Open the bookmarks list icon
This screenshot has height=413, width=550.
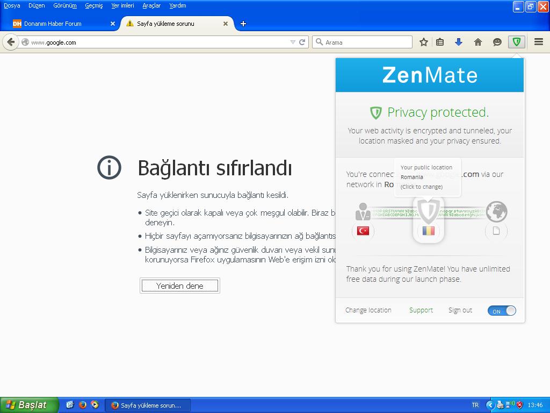(440, 42)
